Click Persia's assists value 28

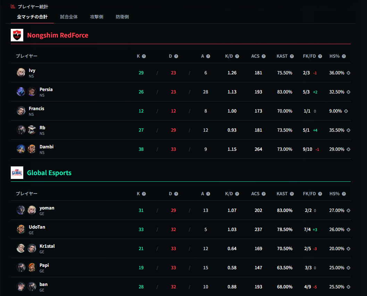point(206,92)
